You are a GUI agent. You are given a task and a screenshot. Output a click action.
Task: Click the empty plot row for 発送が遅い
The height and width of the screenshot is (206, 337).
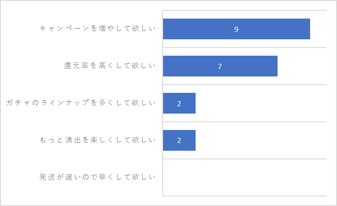coord(245,177)
